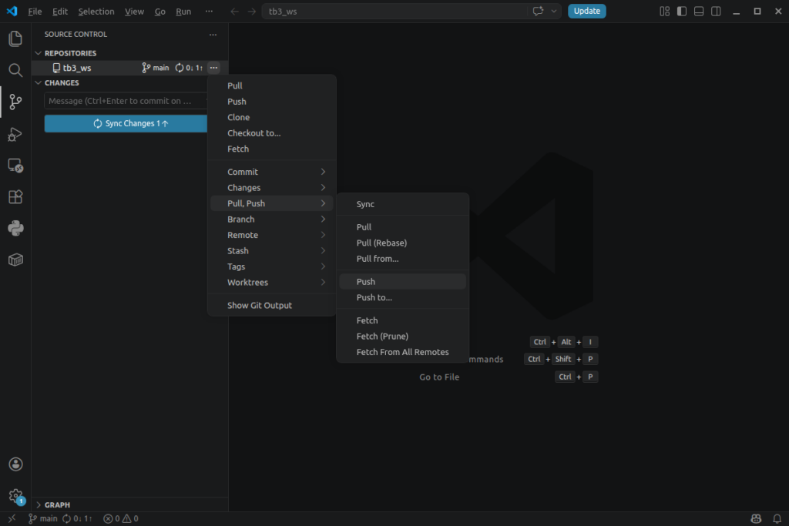Open Remote Explorer icon

click(x=15, y=166)
